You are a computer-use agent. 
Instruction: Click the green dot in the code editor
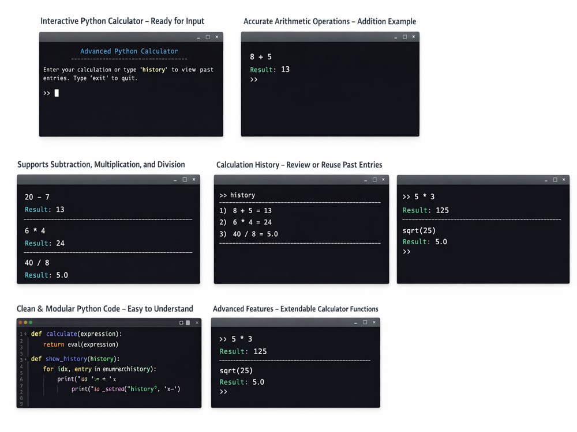[x=31, y=322]
